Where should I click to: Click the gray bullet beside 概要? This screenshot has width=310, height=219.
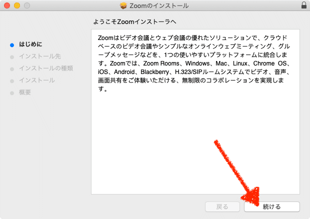pyautogui.click(x=12, y=93)
